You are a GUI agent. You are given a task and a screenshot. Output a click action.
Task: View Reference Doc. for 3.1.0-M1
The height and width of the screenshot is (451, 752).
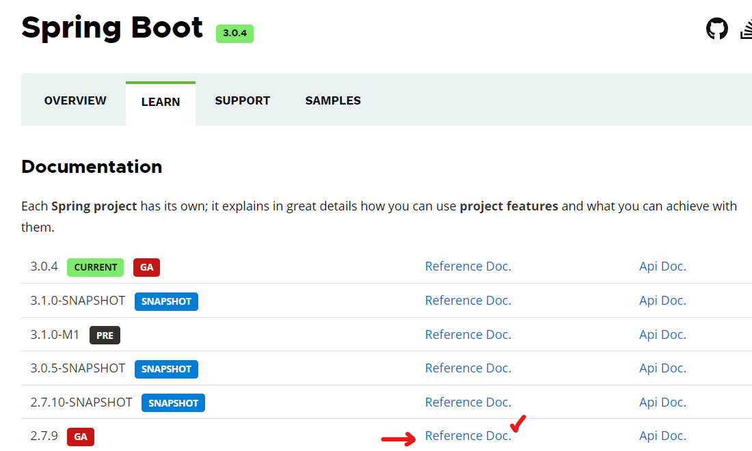coord(468,335)
